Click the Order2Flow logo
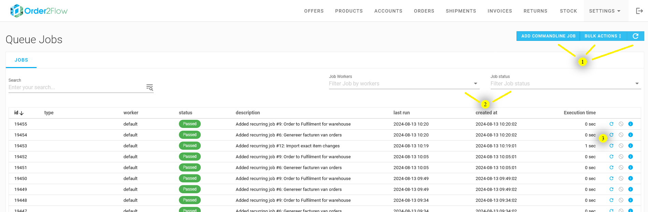This screenshot has height=212, width=648. coord(39,11)
